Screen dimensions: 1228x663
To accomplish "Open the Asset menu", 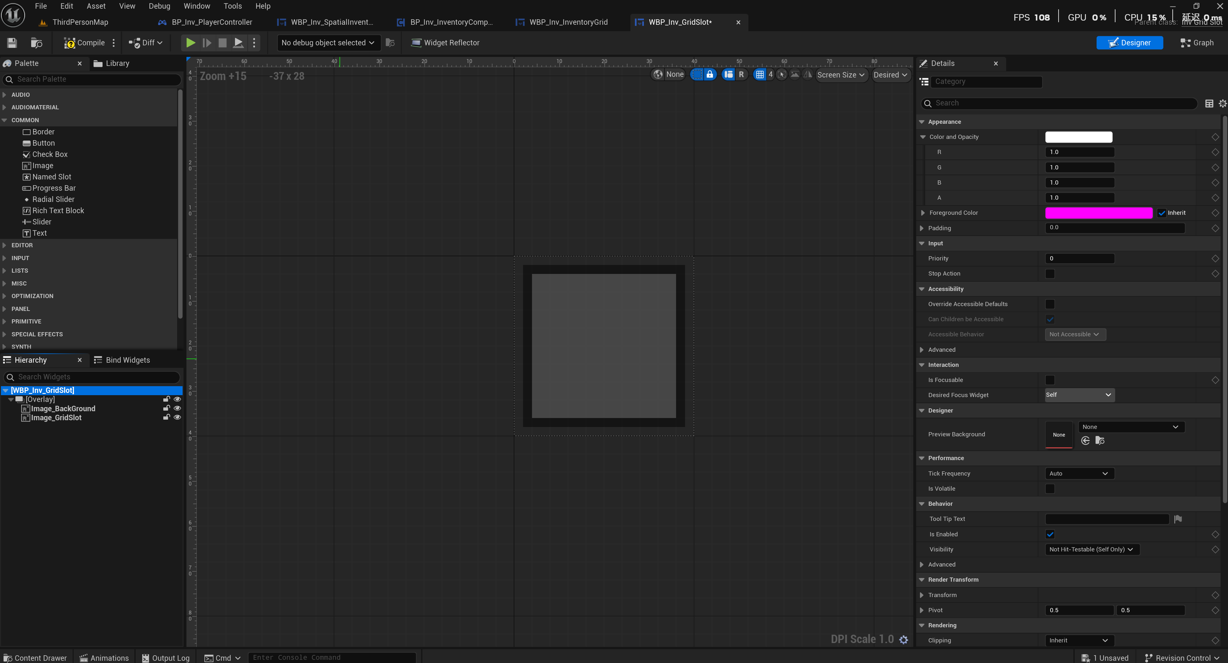I will tap(96, 6).
